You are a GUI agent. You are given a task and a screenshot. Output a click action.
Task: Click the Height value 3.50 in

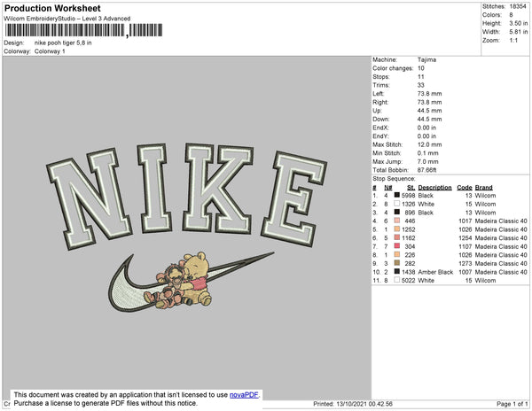coord(518,23)
